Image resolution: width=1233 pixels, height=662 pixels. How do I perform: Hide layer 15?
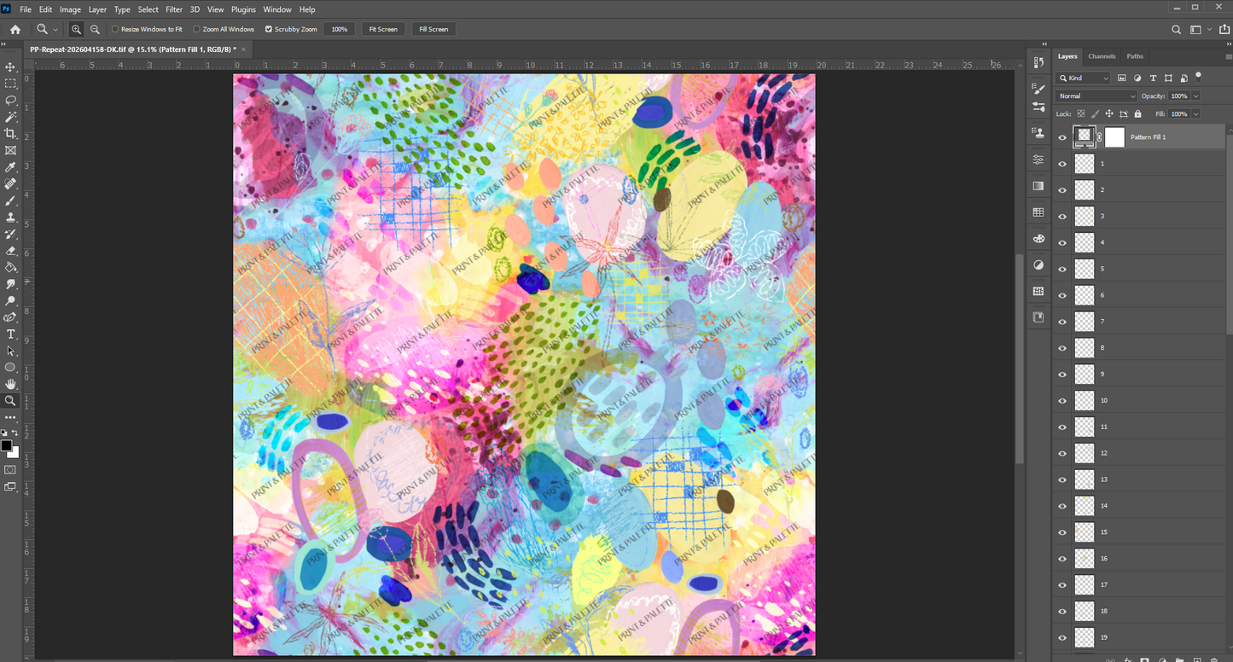(1062, 532)
